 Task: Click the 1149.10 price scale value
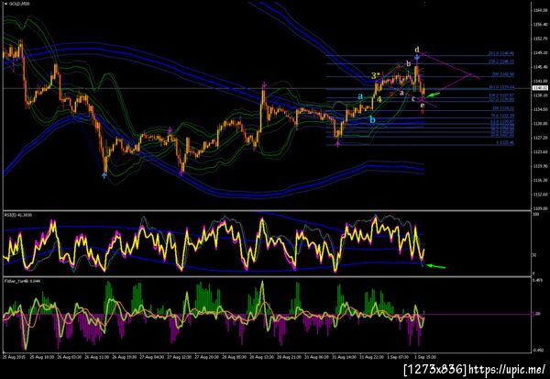(540, 52)
